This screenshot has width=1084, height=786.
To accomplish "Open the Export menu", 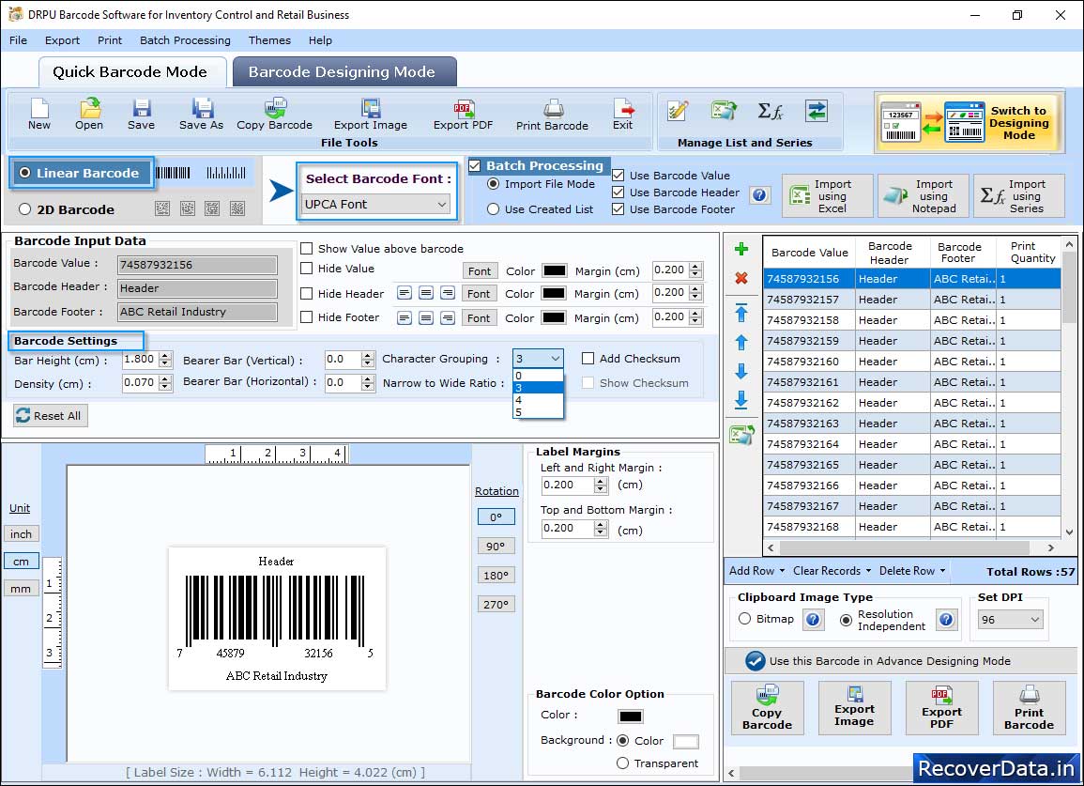I will [62, 40].
